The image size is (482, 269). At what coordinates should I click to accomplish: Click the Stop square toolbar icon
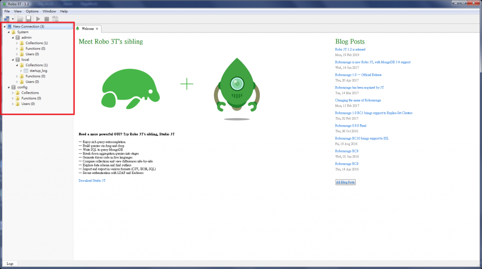click(x=47, y=19)
